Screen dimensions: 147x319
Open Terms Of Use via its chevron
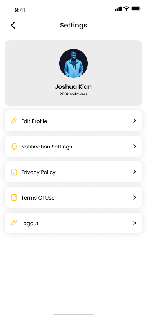(134, 197)
